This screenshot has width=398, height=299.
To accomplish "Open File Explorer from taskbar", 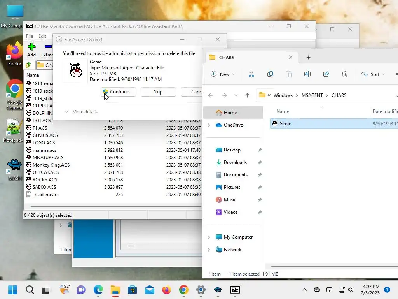I will click(115, 290).
